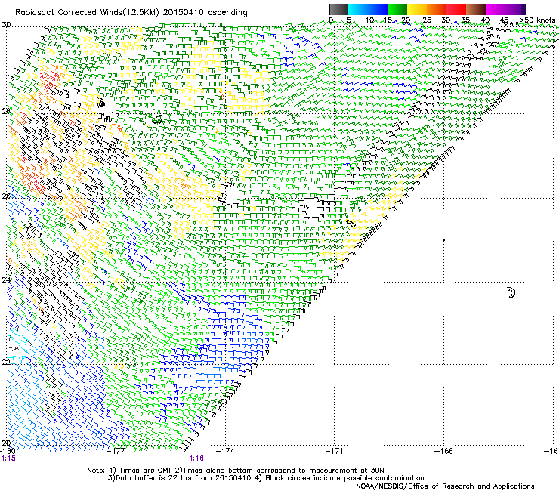Click the '20150410 ascending' date in the title
The image size is (559, 491).
(205, 13)
